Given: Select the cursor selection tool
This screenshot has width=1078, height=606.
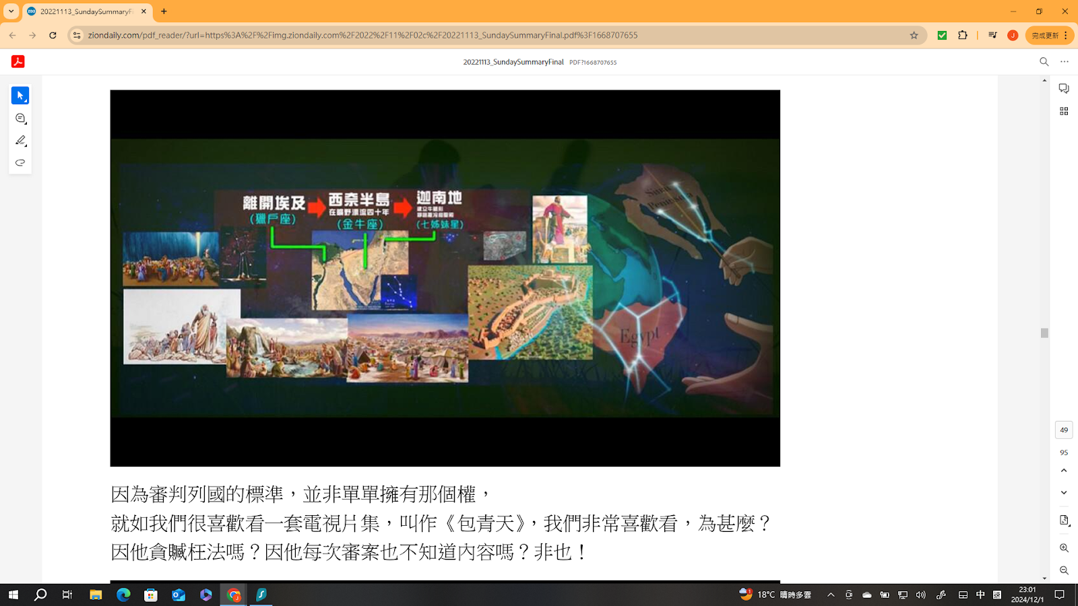Looking at the screenshot, I should click(20, 96).
